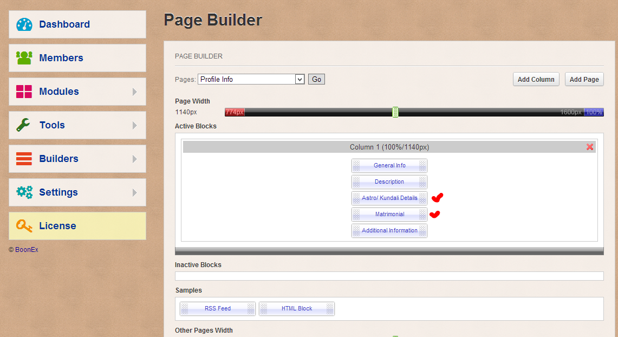Click the green Tools wrench icon
The width and height of the screenshot is (618, 337).
pos(24,125)
